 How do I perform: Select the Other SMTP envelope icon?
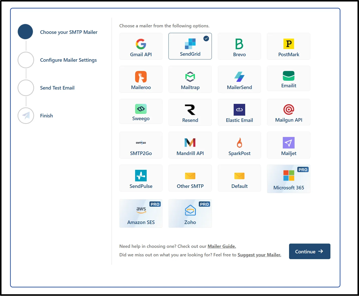(x=190, y=176)
